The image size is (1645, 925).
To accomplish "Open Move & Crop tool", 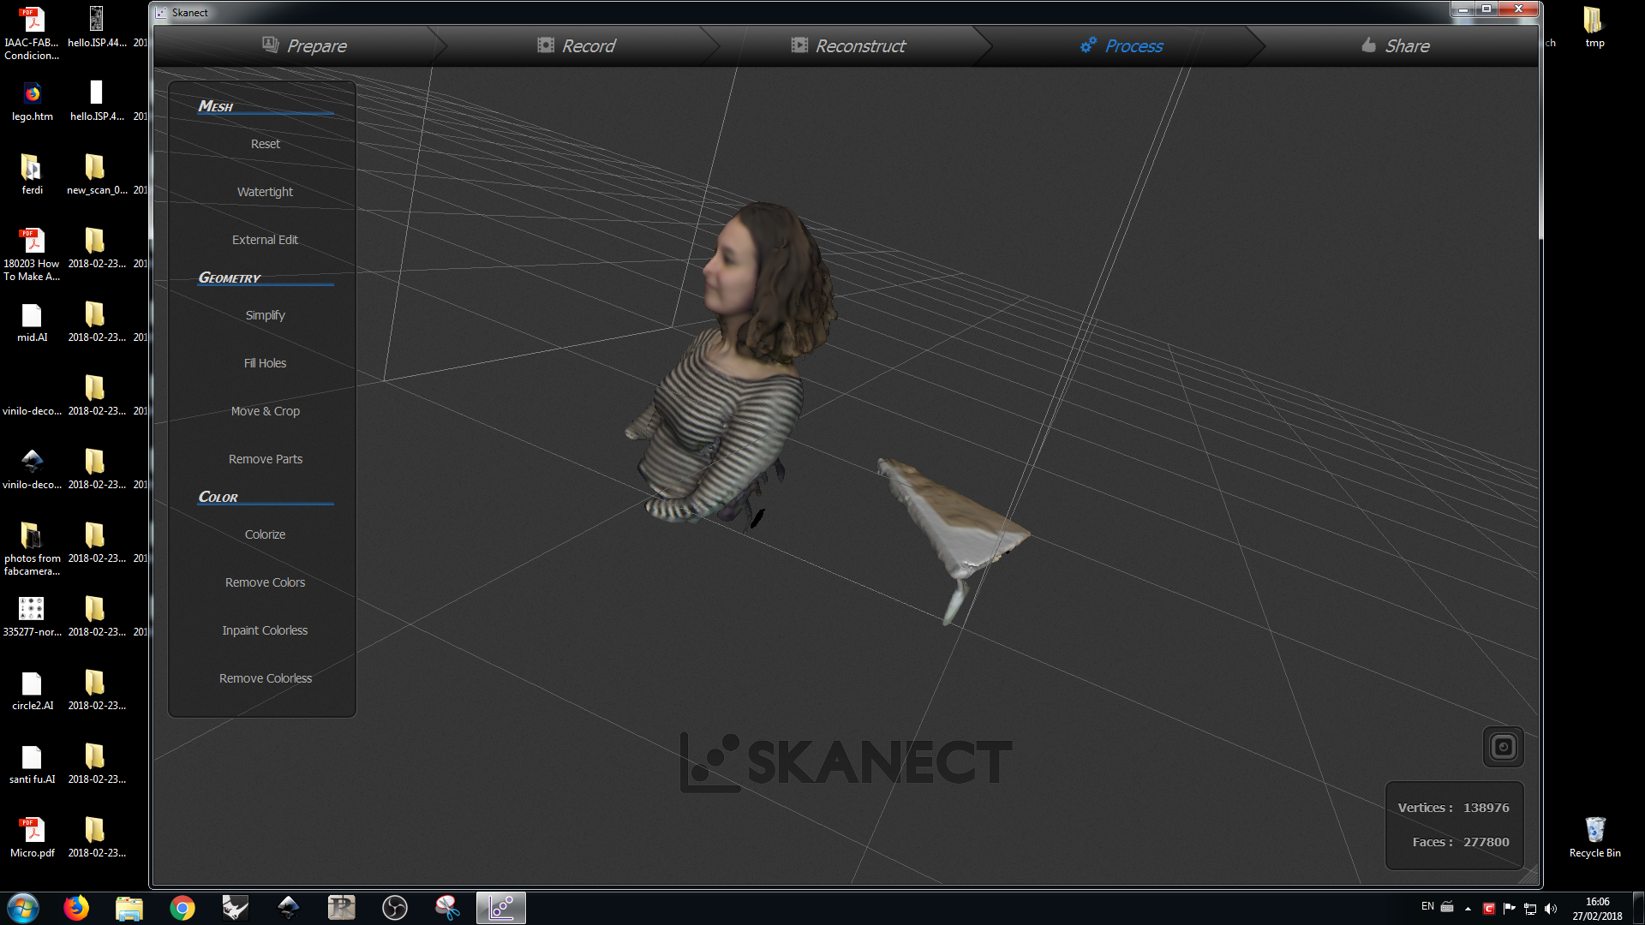I will pos(265,411).
